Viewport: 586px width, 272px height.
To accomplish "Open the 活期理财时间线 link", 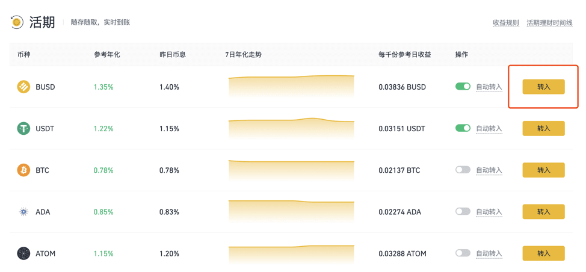I will point(549,23).
